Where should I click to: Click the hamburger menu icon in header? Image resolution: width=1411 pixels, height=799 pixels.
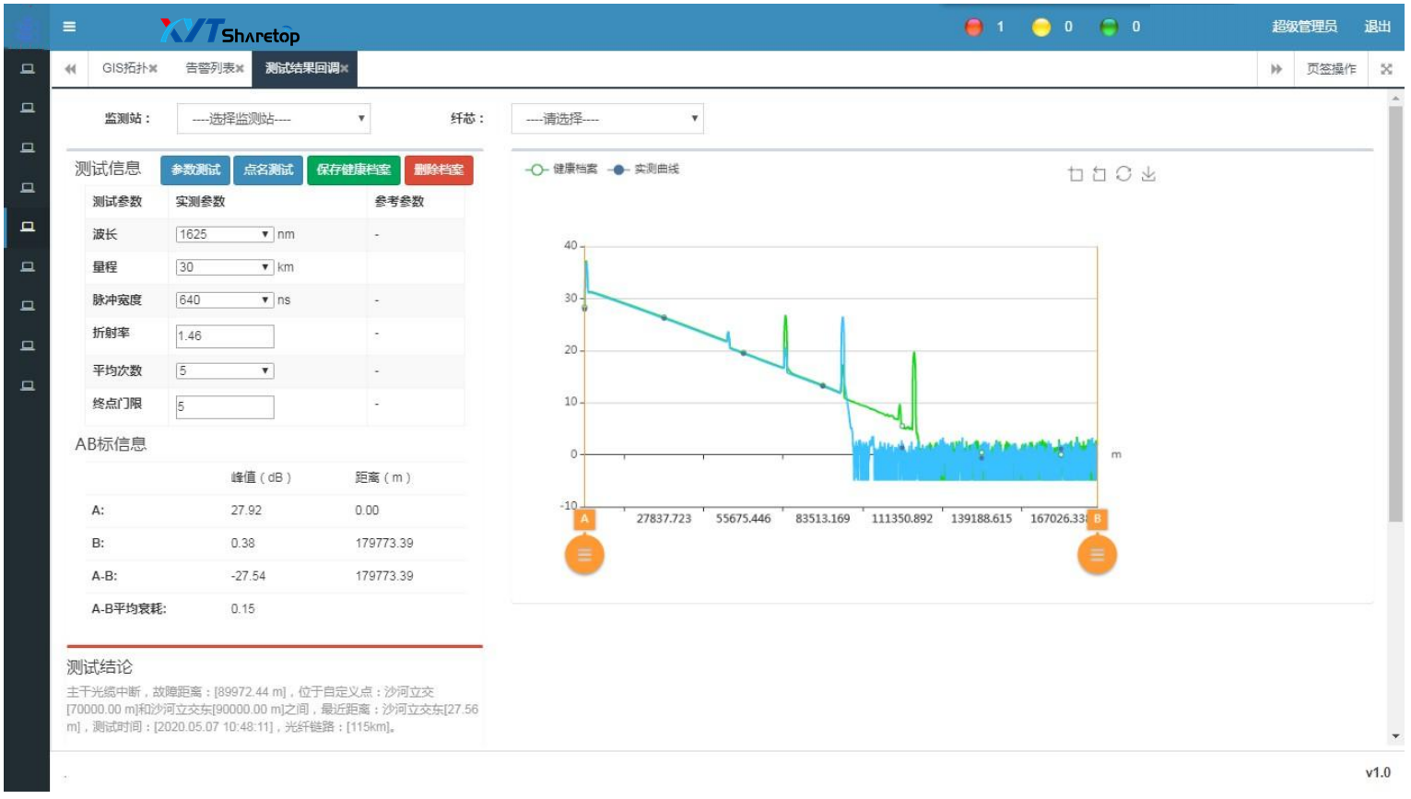click(69, 27)
